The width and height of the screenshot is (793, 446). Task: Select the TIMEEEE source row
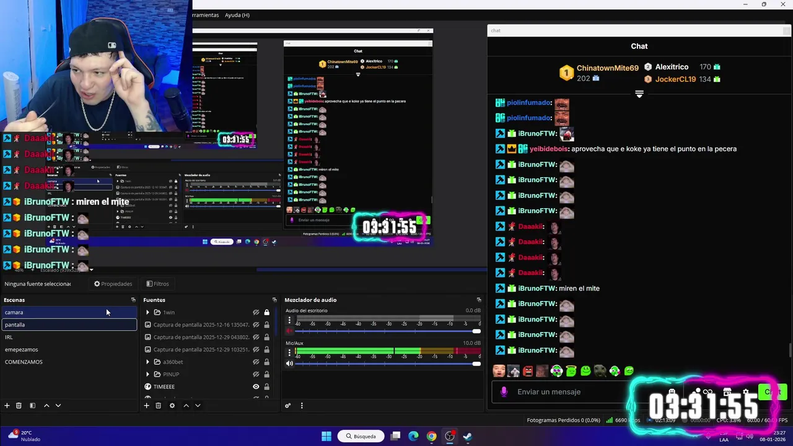click(209, 387)
